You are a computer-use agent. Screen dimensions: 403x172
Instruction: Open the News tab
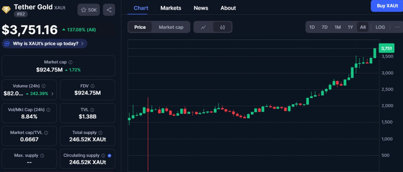201,8
